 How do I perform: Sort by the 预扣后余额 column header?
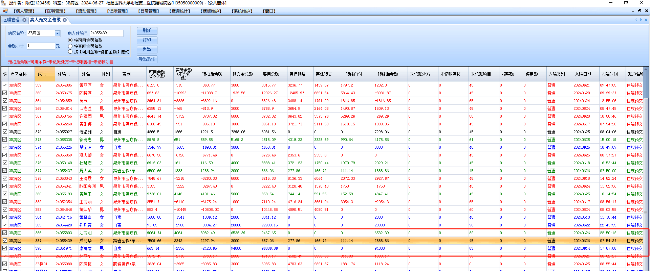coord(215,74)
